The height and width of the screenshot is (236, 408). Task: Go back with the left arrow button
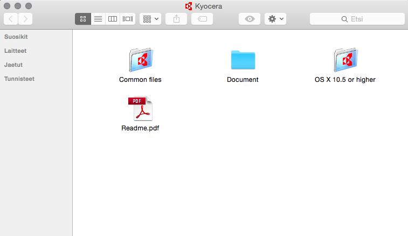pos(11,19)
